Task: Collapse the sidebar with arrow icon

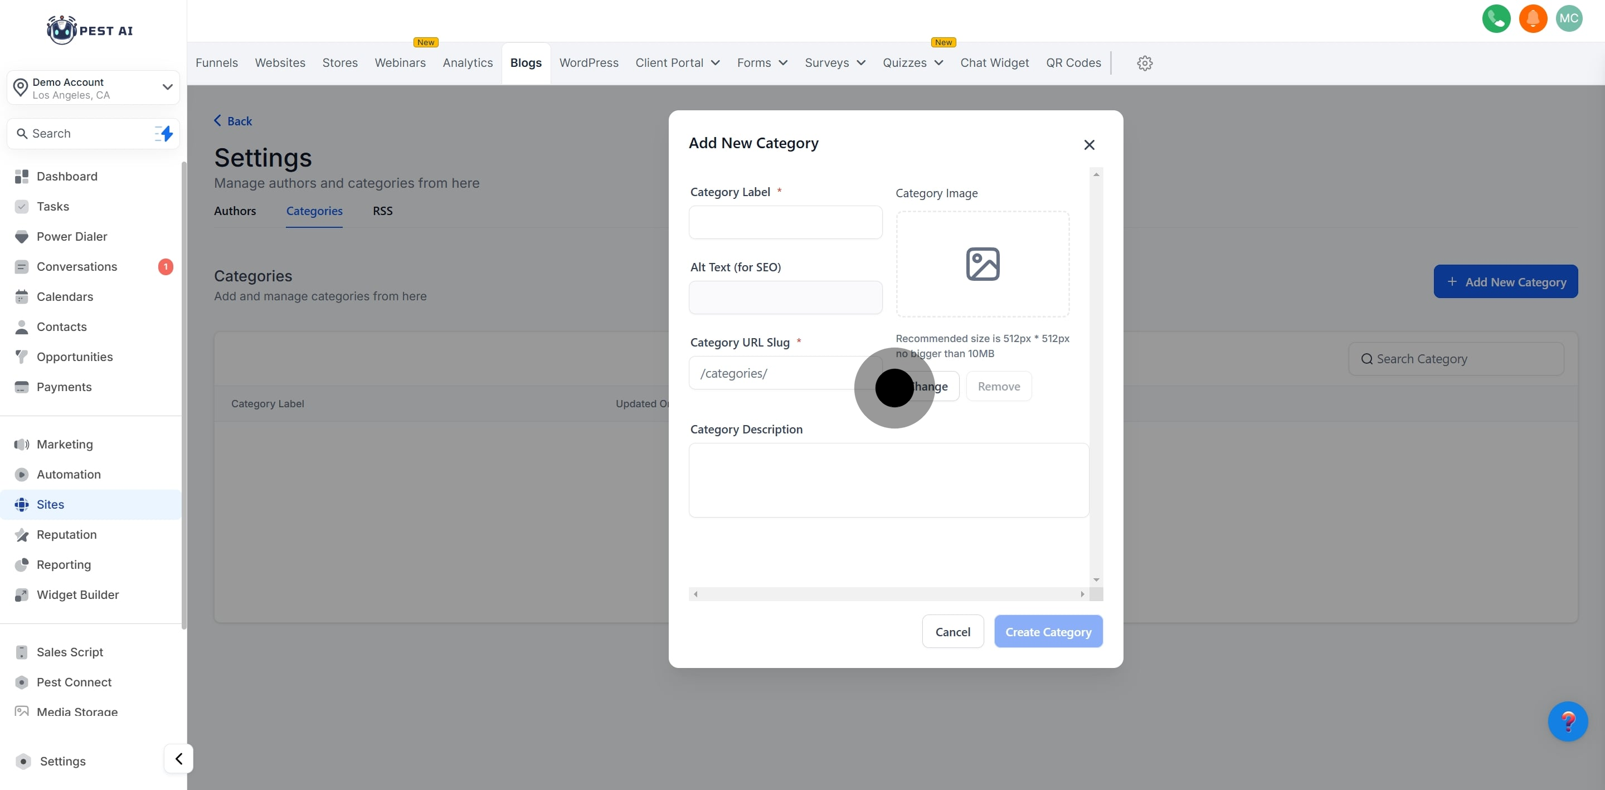Action: (x=179, y=758)
